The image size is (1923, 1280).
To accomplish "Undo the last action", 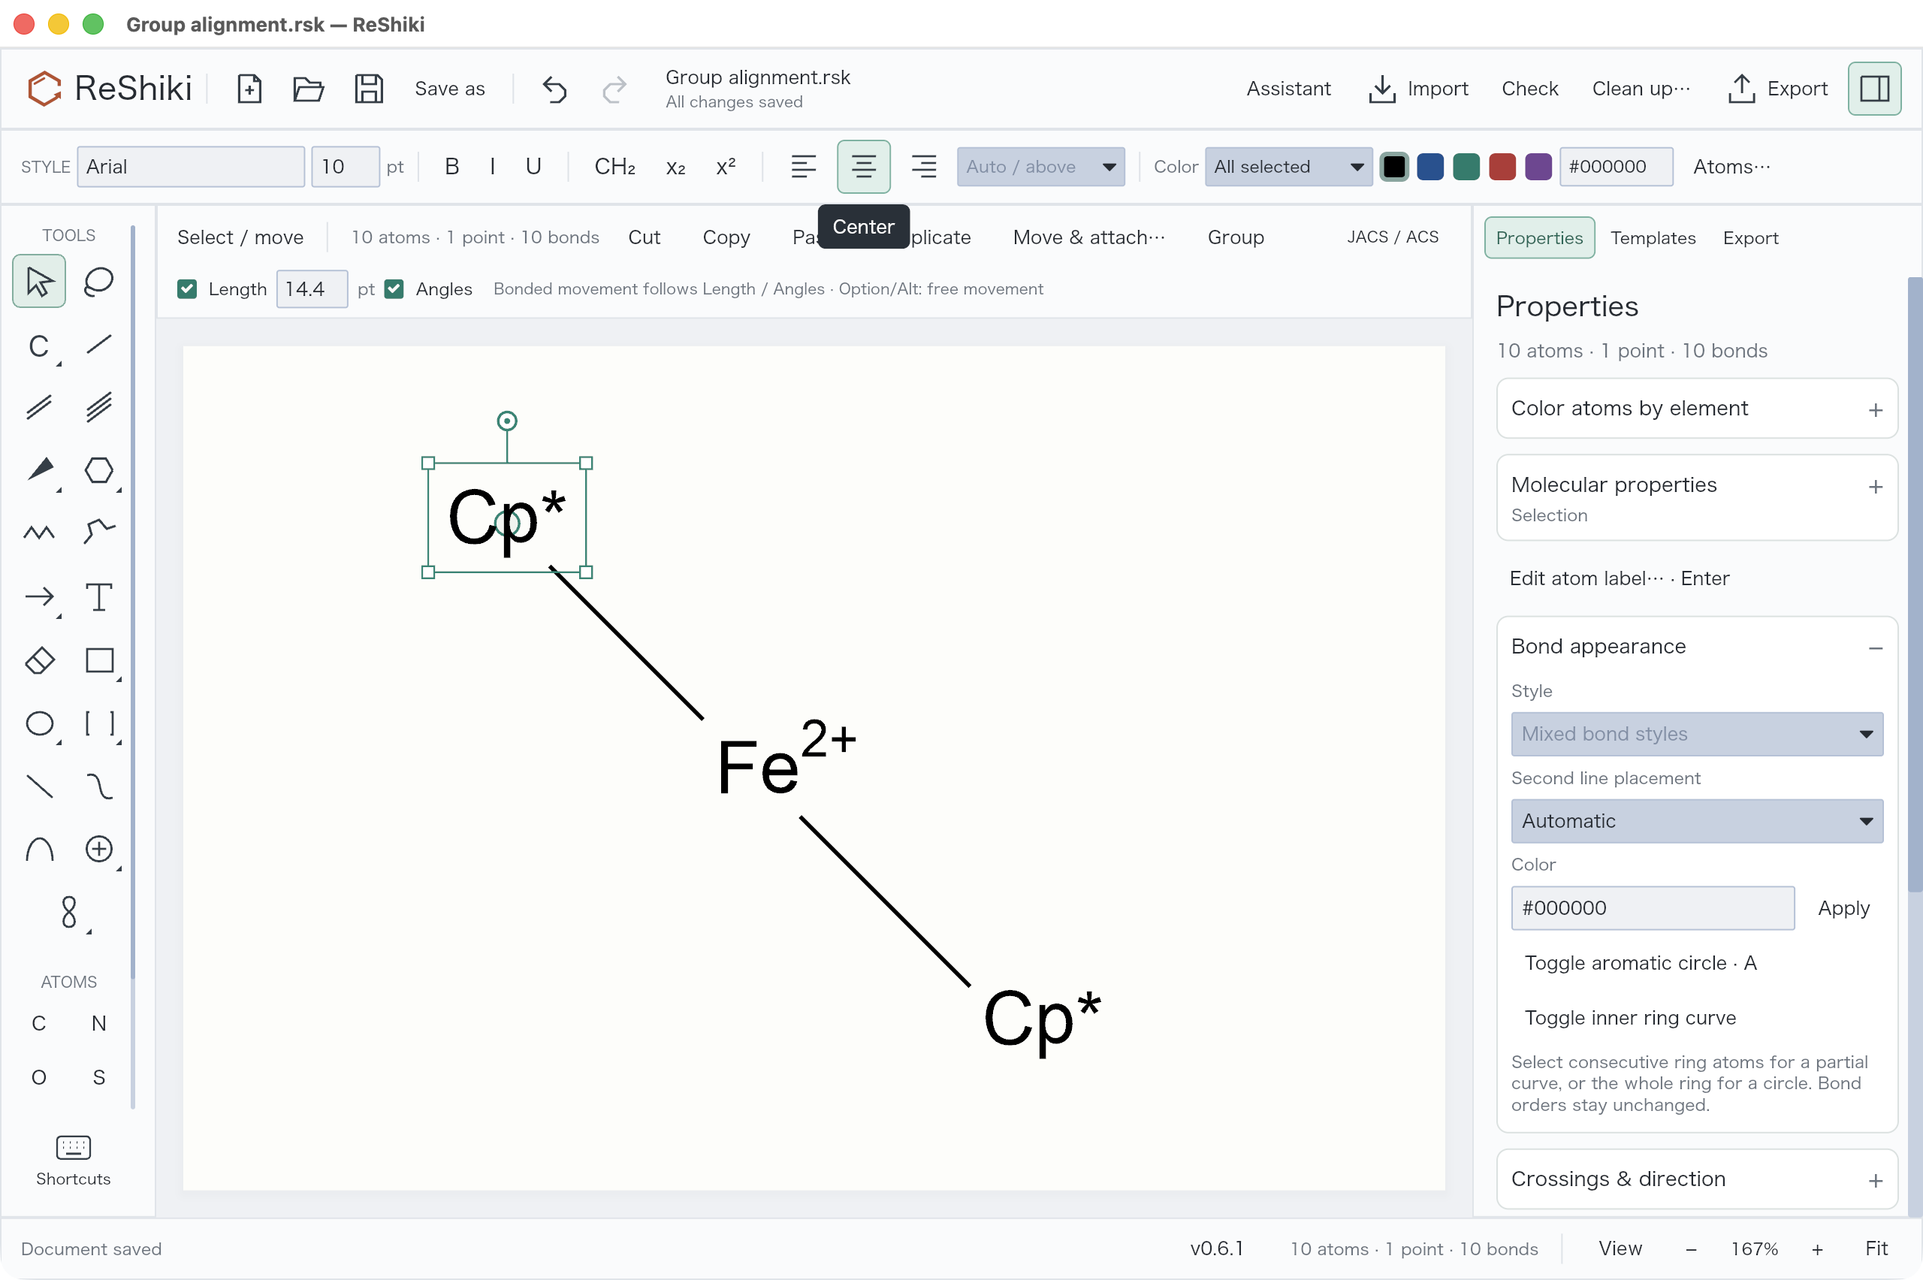I will coord(554,88).
